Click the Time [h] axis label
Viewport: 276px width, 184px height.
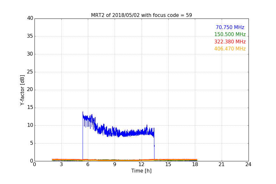coord(141,171)
